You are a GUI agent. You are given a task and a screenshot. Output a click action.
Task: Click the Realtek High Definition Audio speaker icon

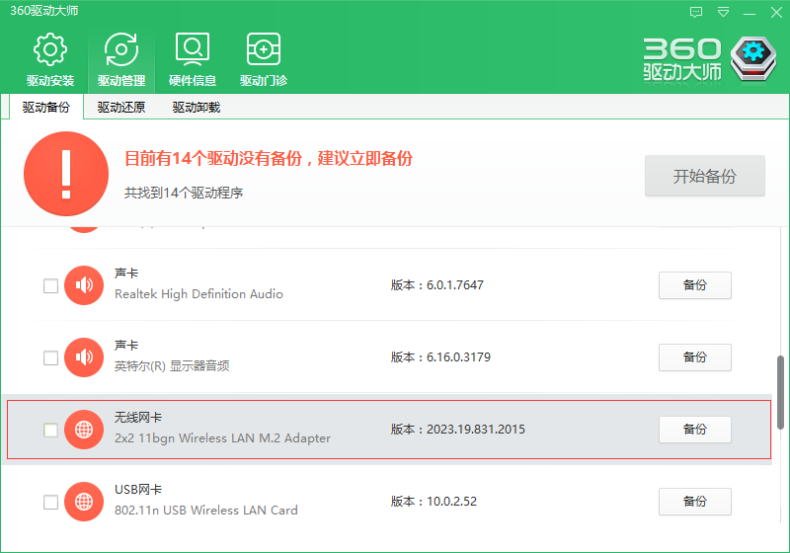point(84,285)
